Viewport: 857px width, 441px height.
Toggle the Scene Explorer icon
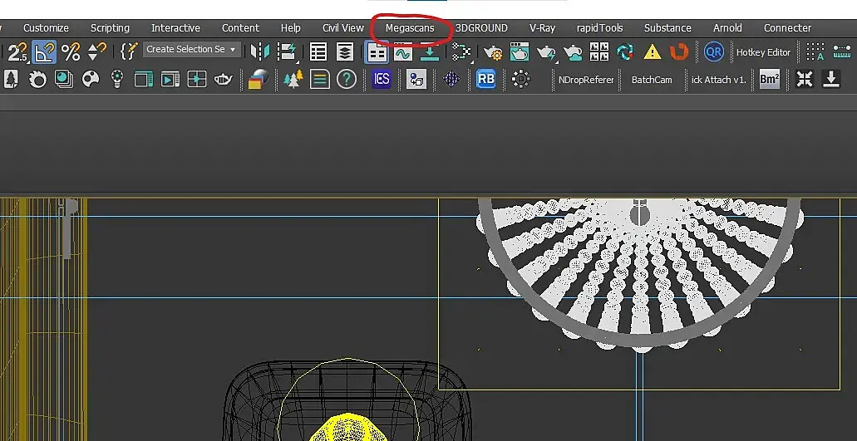click(318, 52)
